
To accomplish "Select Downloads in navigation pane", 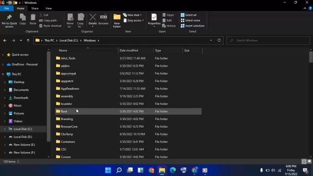I will click(x=21, y=98).
